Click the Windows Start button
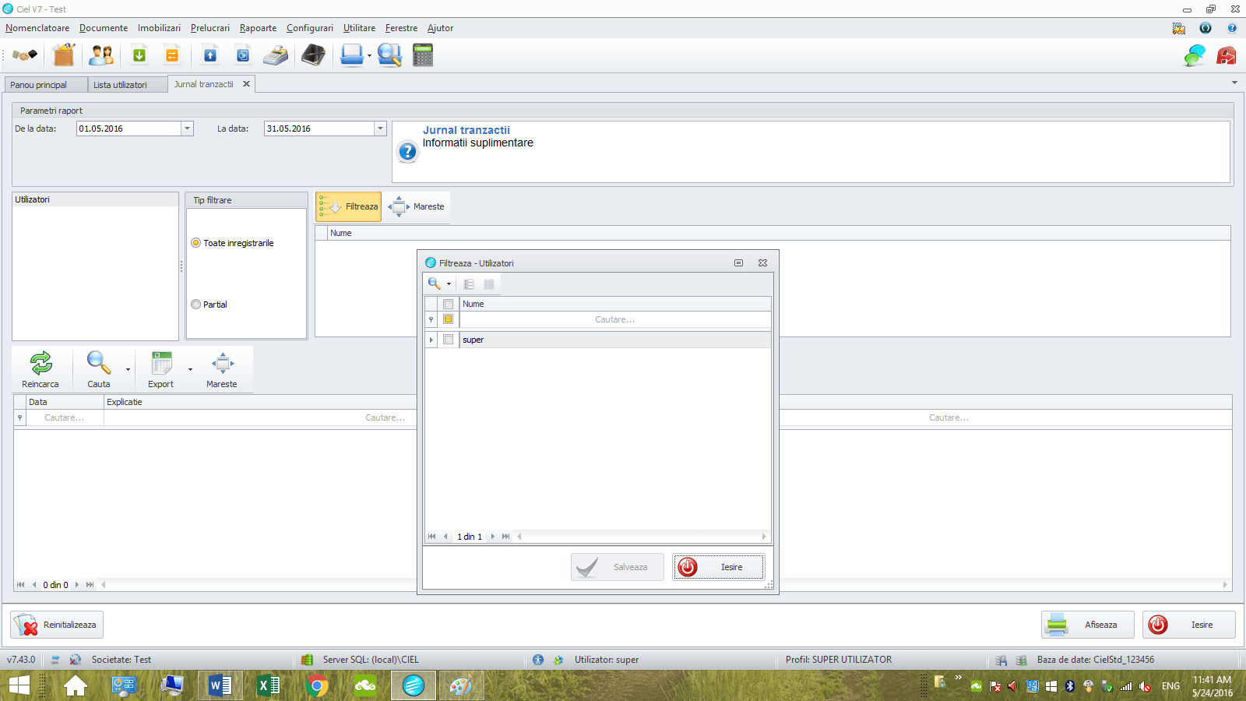The width and height of the screenshot is (1246, 701). pos(19,685)
